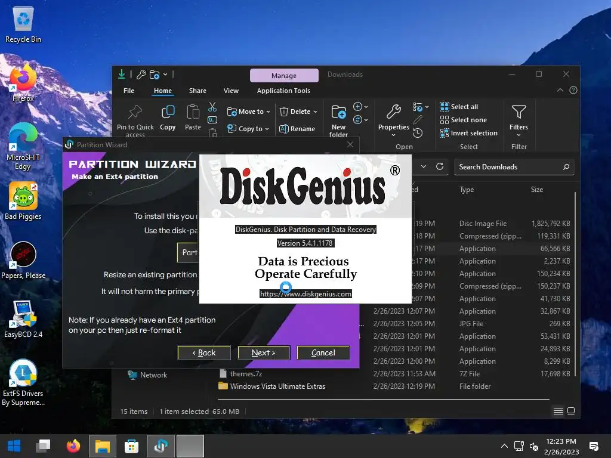Open the History icon in Open group

pos(418,133)
